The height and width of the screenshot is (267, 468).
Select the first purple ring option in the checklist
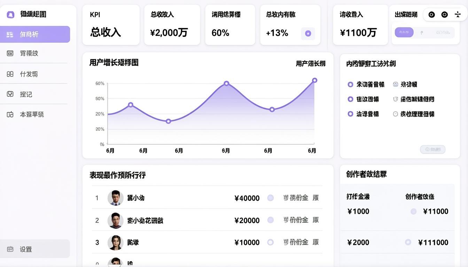tap(350, 84)
